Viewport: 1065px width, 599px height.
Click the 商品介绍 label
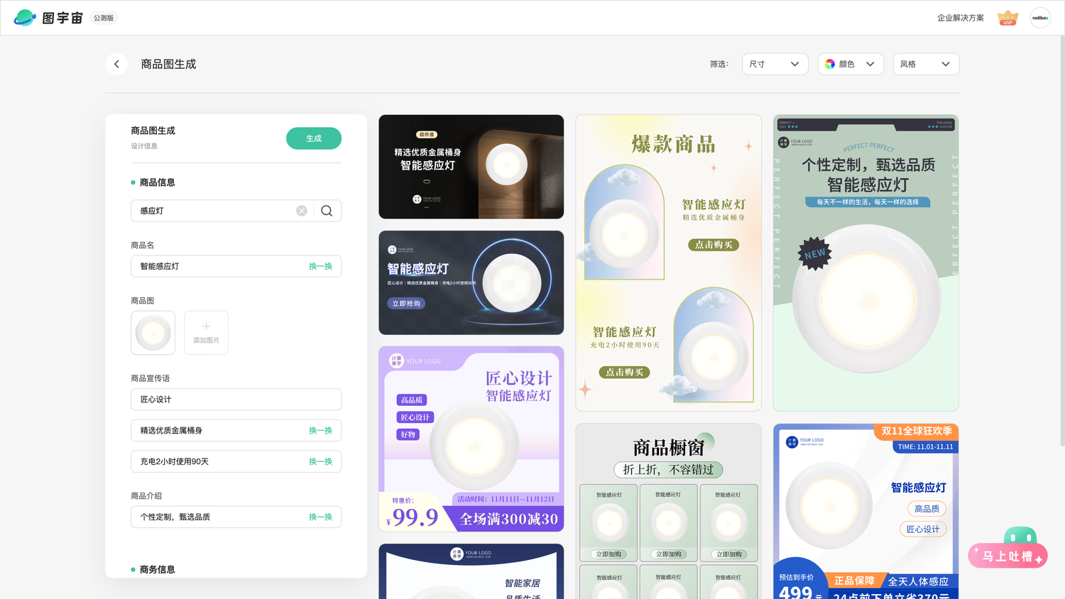pos(146,496)
